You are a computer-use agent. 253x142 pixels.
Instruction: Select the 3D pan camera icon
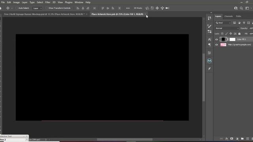pyautogui.click(x=157, y=8)
